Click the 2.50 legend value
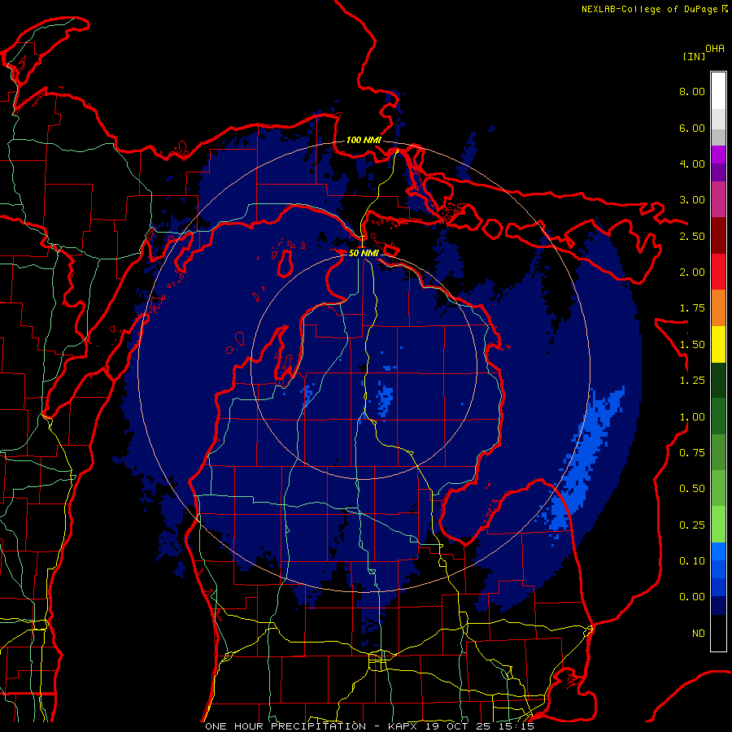The width and height of the screenshot is (732, 732). click(692, 236)
